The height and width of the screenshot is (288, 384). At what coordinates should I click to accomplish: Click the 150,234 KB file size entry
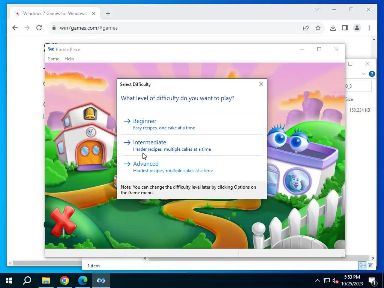pyautogui.click(x=359, y=110)
